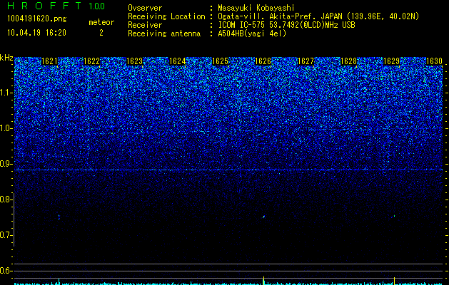Click the 0.6 kHz axis label
Screen dimensions: 449x285
tap(5, 271)
